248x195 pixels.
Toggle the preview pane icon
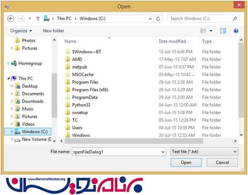[x=223, y=31]
